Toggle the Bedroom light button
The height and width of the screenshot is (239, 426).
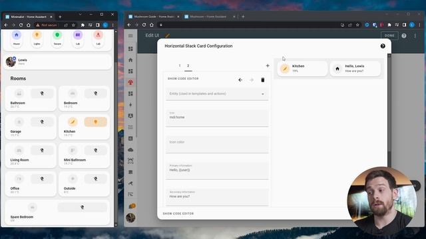coord(96,94)
